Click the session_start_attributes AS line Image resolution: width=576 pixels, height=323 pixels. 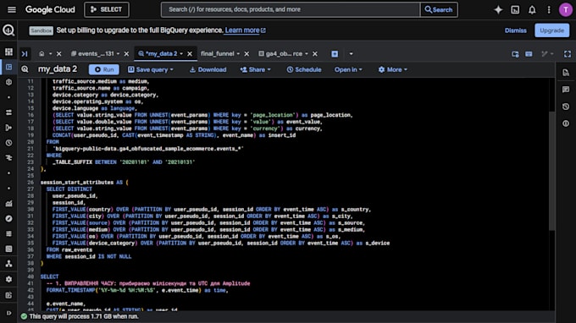(85, 182)
